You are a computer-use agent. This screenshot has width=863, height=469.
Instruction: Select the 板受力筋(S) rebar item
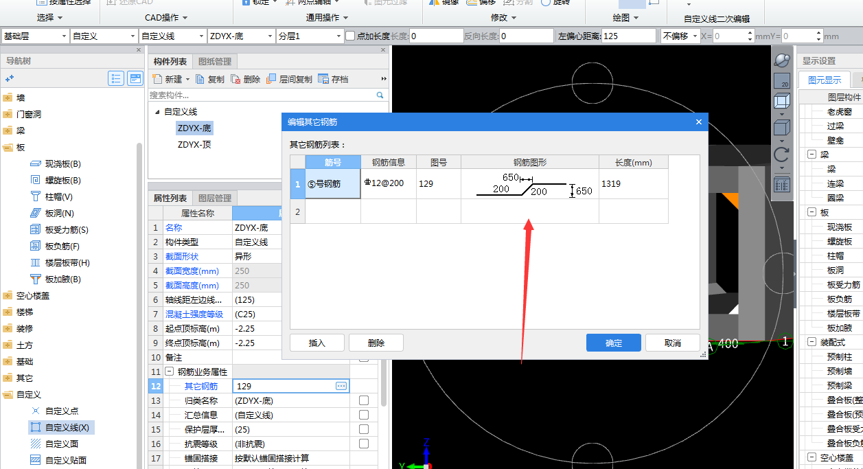(59, 230)
